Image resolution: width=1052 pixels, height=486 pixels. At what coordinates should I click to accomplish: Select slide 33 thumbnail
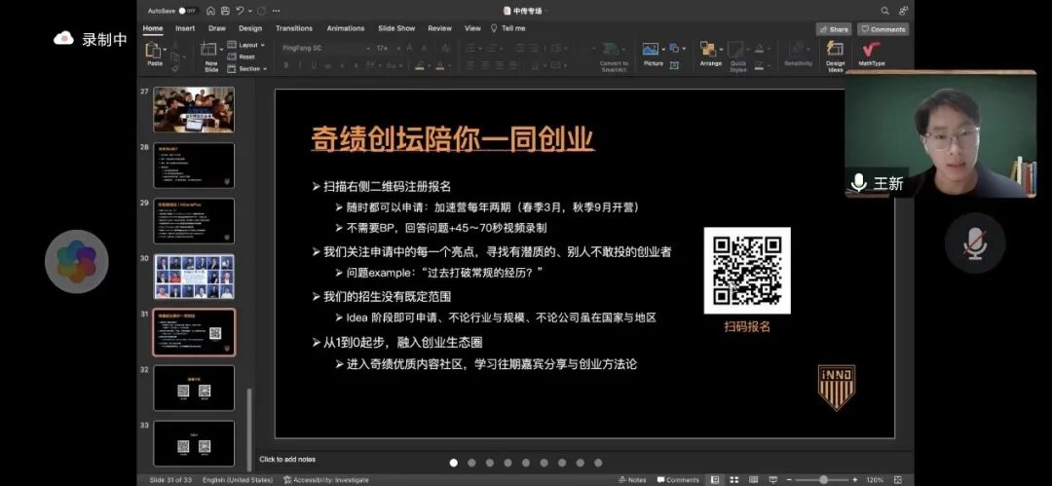194,444
